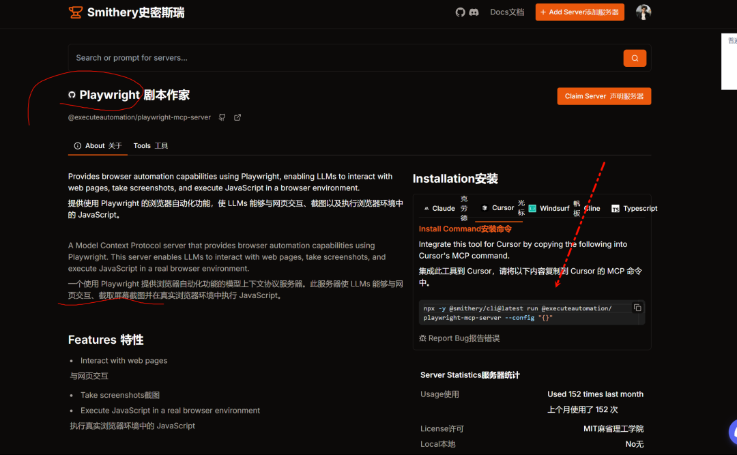
Task: Click 'Used 152 times last month' value
Action: point(595,394)
